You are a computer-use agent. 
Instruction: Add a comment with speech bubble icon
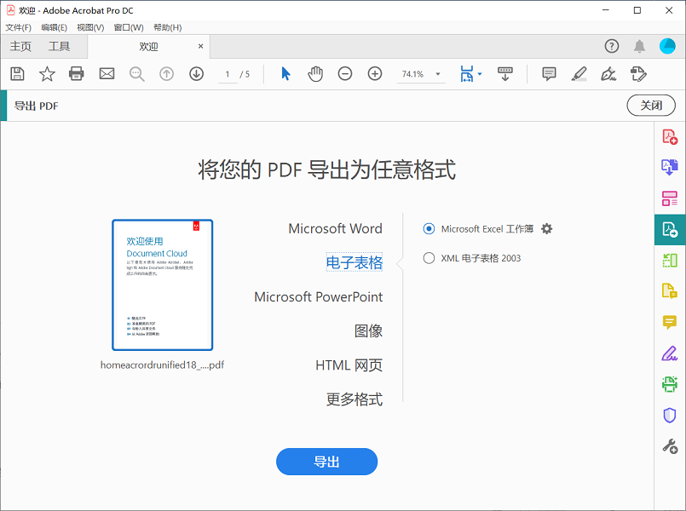coord(549,74)
